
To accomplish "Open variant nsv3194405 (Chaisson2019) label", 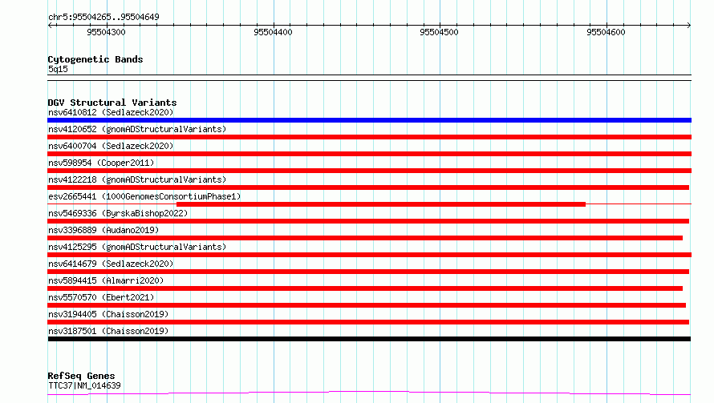I will coord(108,314).
